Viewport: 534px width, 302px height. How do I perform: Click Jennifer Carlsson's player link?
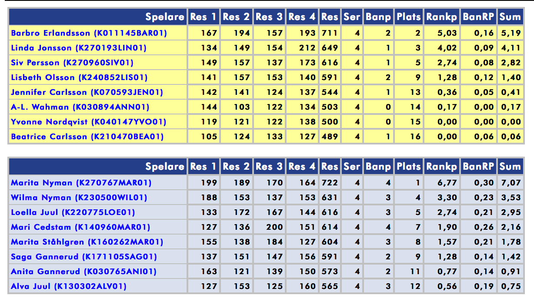click(x=87, y=92)
